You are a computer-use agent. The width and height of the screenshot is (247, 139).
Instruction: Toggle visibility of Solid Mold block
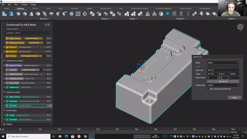[51, 101]
